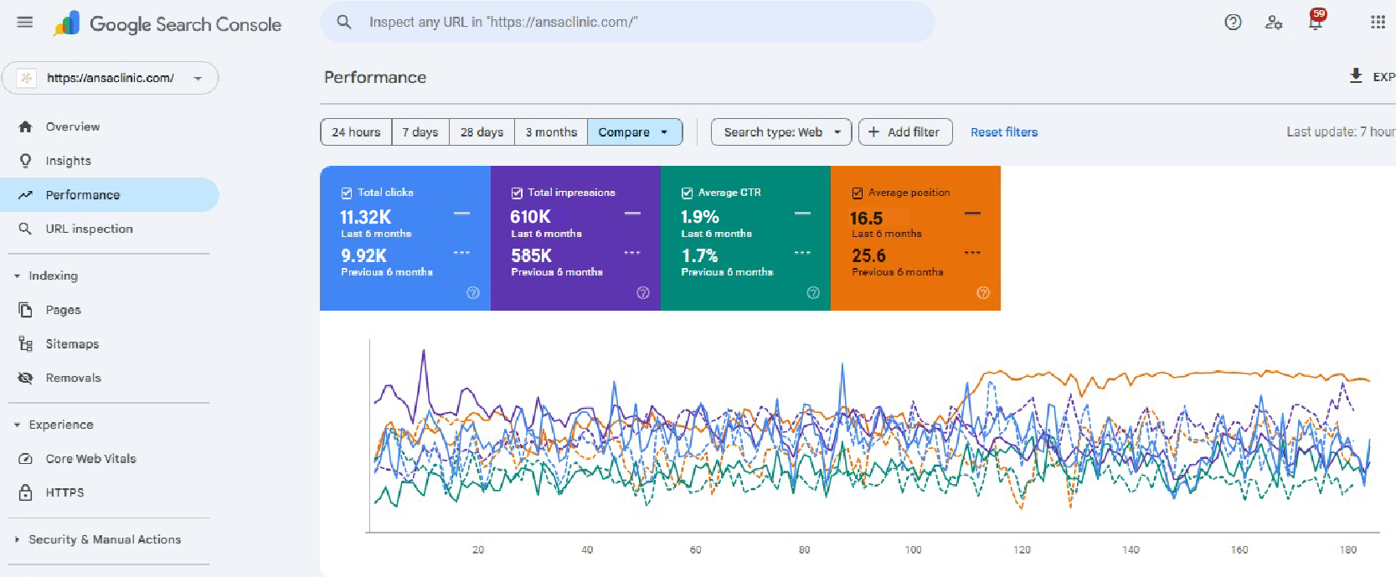Click the Add filter button
Viewport: 1396px width, 577px height.
(x=904, y=132)
